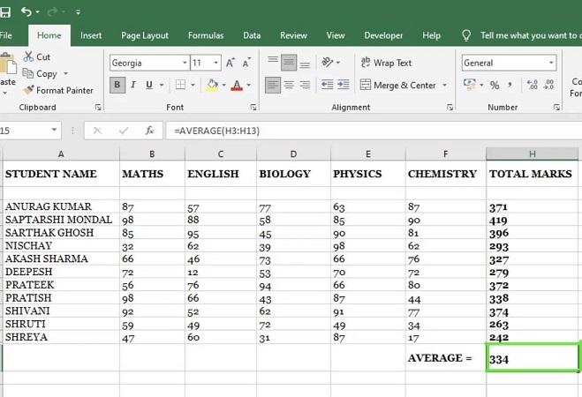Open the Alignment dialog launcher

(x=450, y=107)
